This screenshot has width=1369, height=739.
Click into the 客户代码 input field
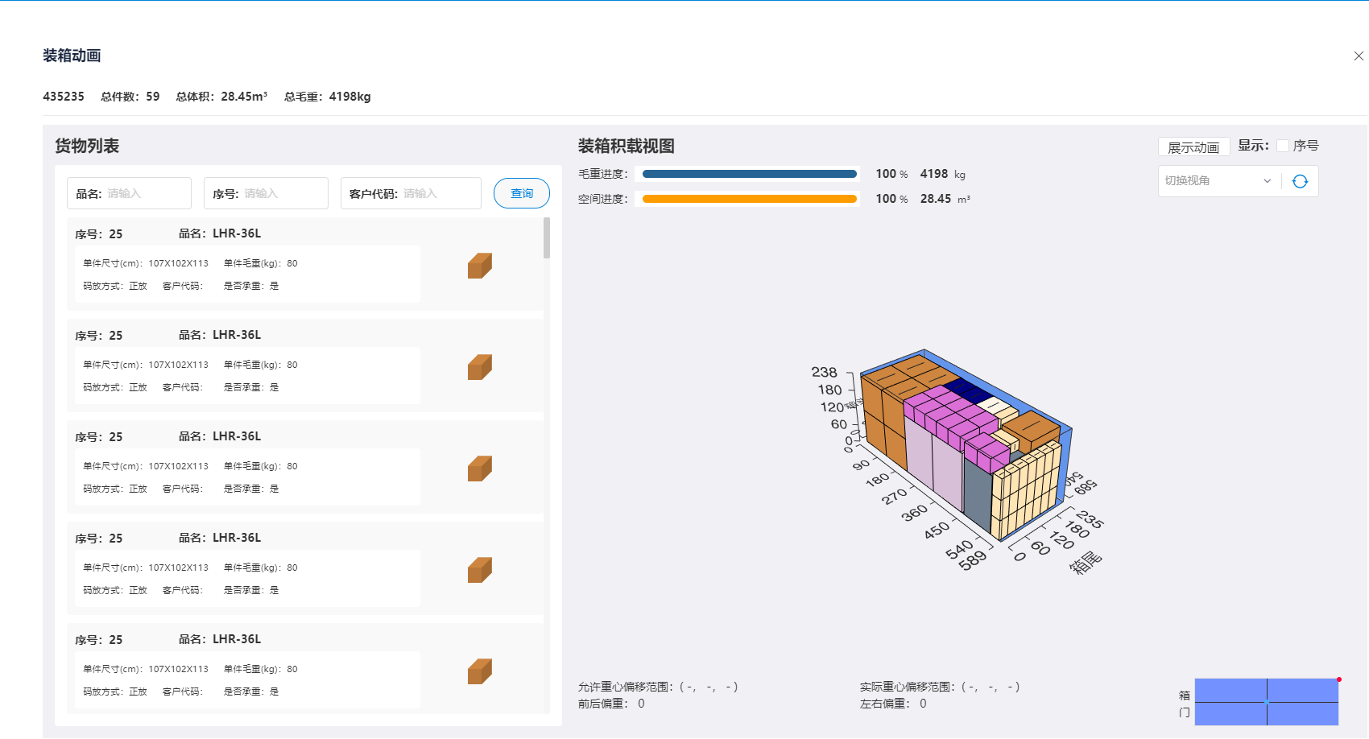439,194
